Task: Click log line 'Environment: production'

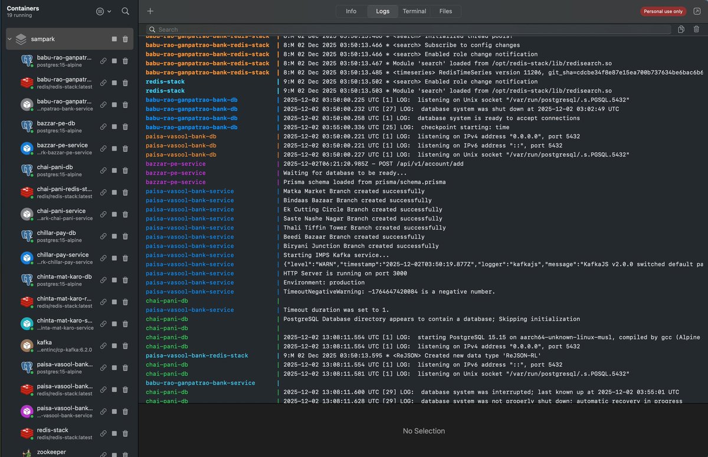Action: pyautogui.click(x=324, y=282)
